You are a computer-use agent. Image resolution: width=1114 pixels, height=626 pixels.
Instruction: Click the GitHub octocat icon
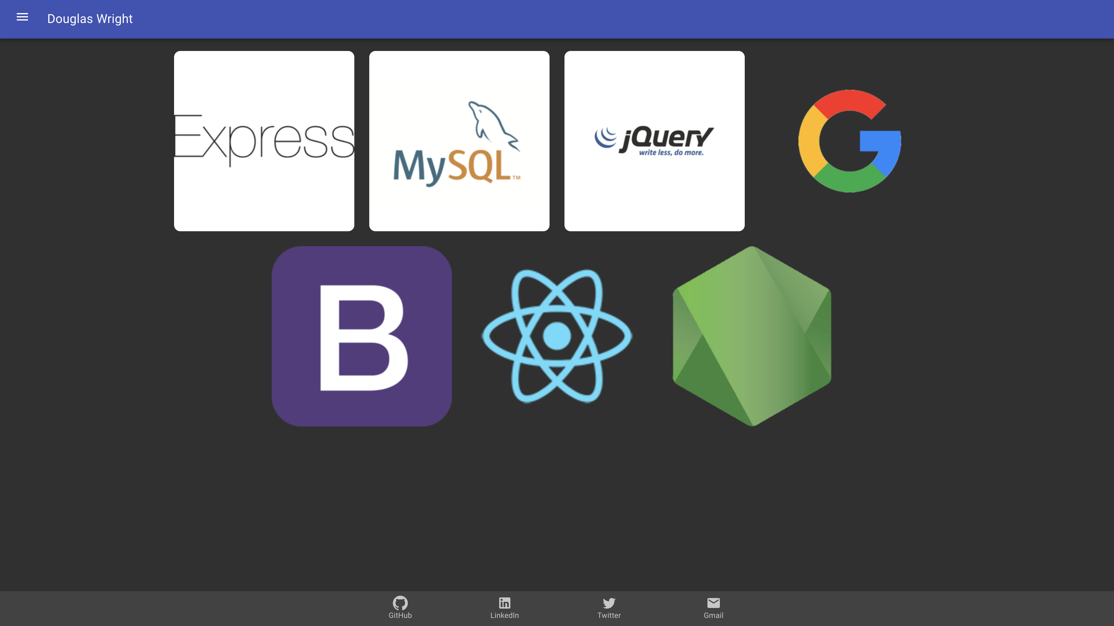400,603
